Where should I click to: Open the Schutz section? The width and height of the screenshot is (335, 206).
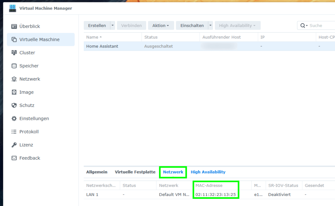pos(14,105)
